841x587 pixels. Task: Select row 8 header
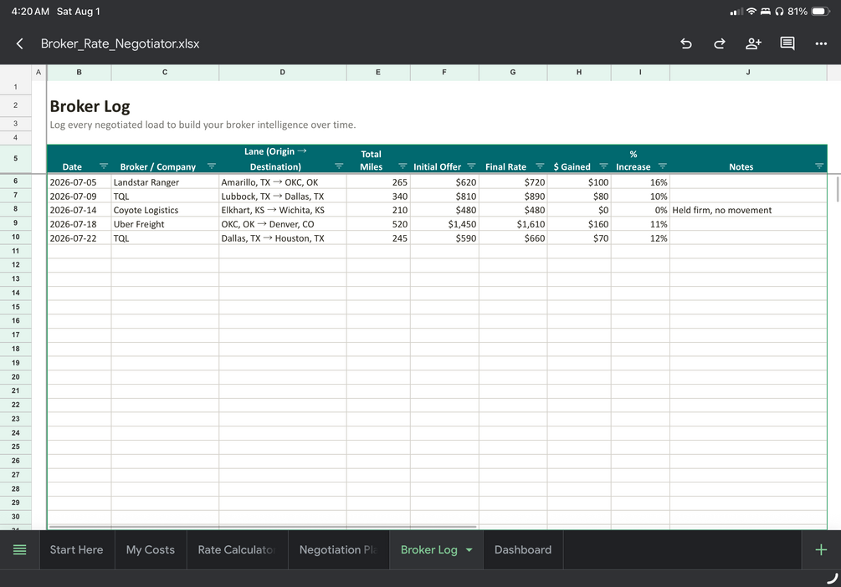pos(16,209)
